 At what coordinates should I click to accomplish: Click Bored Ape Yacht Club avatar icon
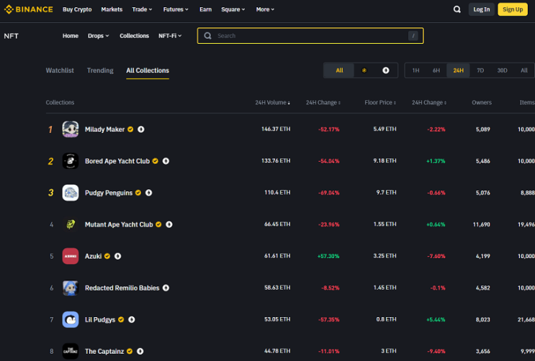71,161
